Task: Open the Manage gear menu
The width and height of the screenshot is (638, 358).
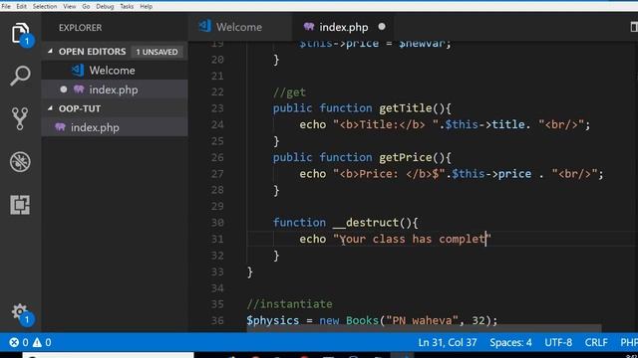Action: 20,312
